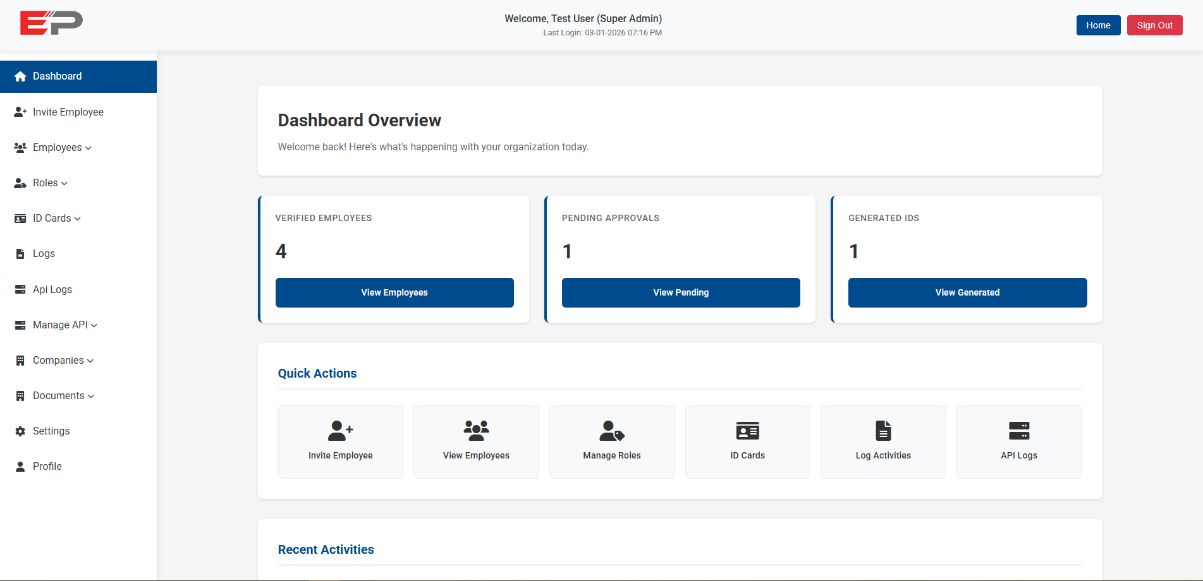Expand the Documents sidebar section
The height and width of the screenshot is (581, 1203).
[59, 395]
